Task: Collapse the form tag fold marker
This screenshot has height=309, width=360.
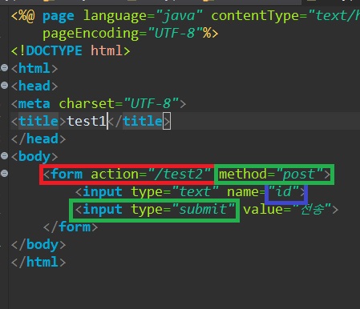Action: tap(4, 173)
